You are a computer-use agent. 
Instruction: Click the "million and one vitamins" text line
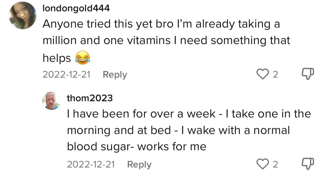pos(166,41)
